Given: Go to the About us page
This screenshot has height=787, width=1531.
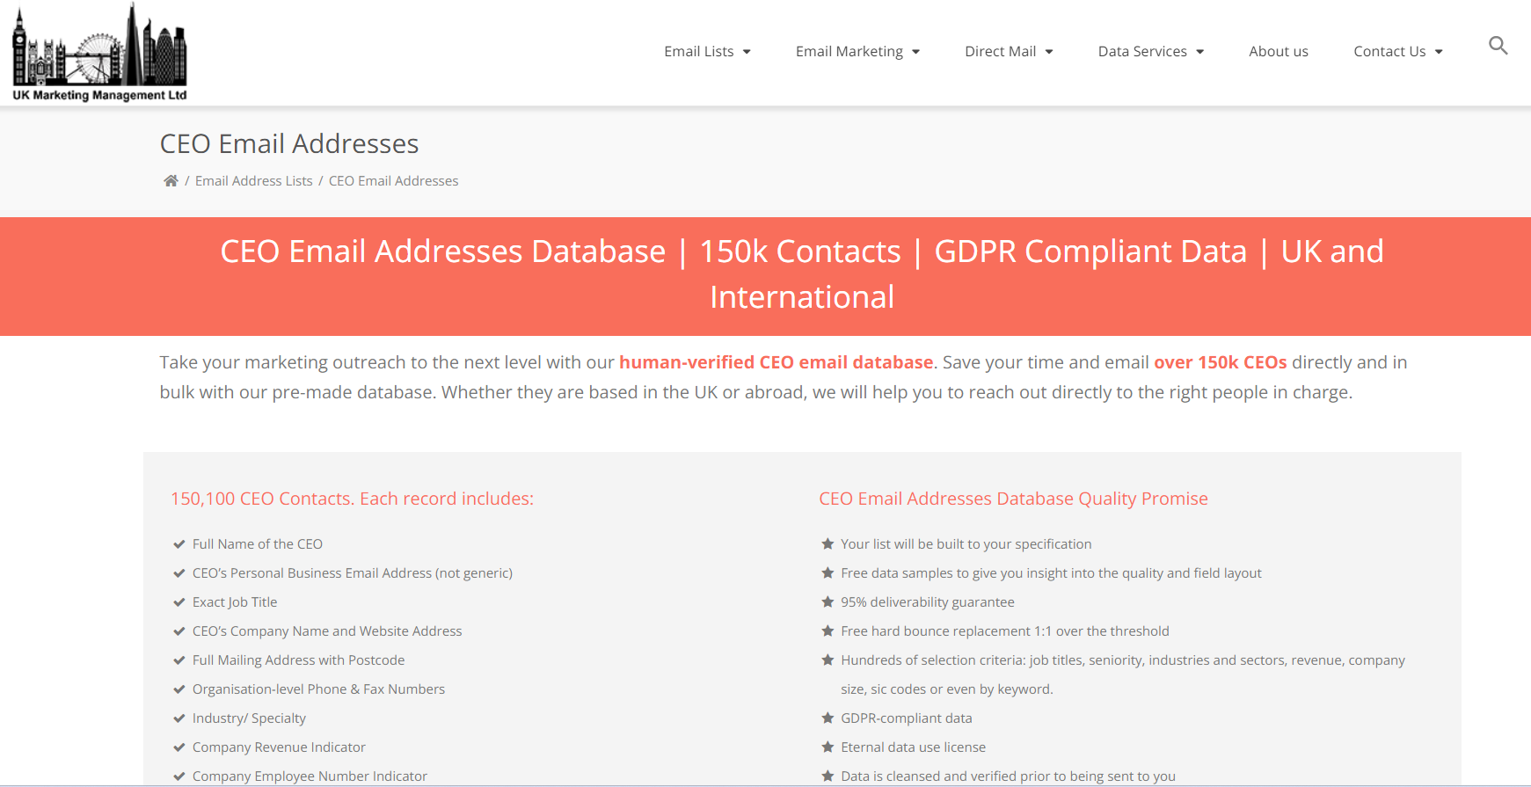Looking at the screenshot, I should [x=1279, y=51].
